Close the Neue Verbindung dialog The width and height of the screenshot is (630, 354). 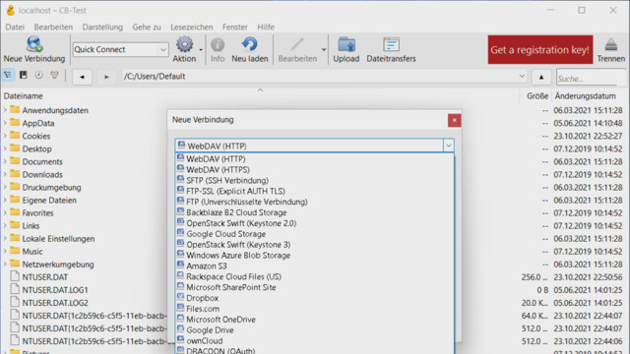click(455, 120)
